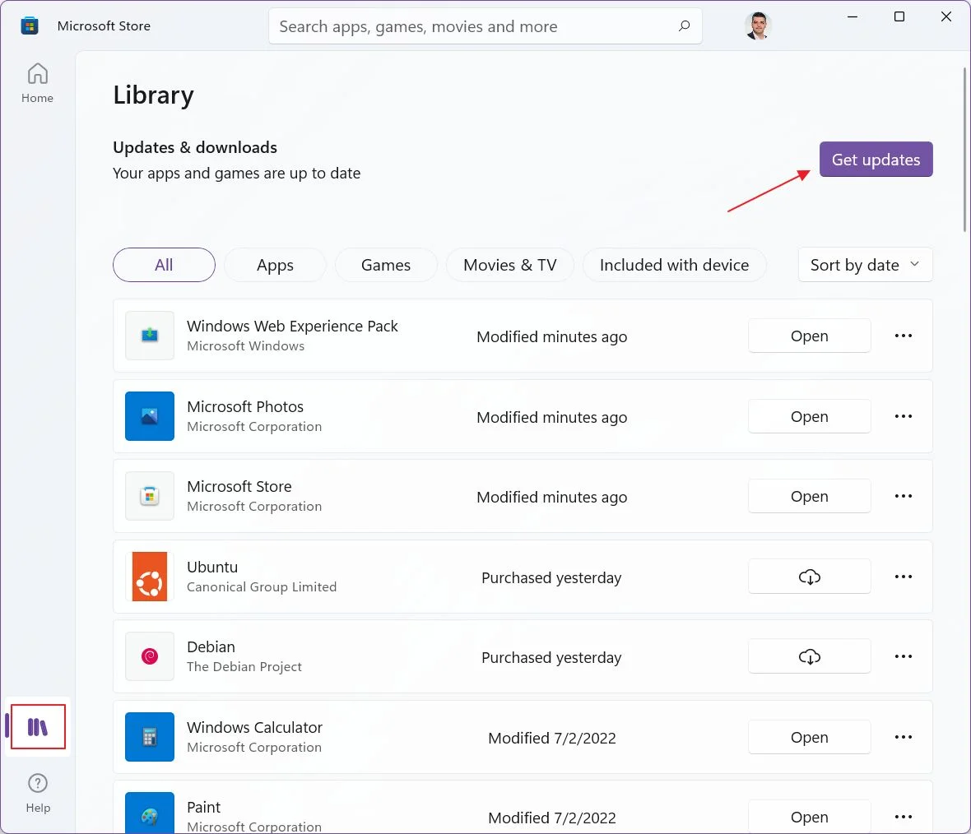Click the Ubuntu app name text
The width and height of the screenshot is (971, 834).
(x=212, y=568)
